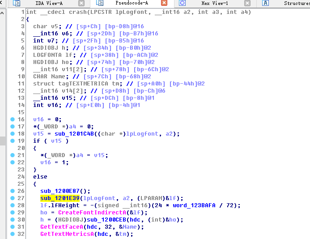Screen dimensions: 310x239
Task: Select CHAR Name declaration on line 10
Action: tap(51, 77)
